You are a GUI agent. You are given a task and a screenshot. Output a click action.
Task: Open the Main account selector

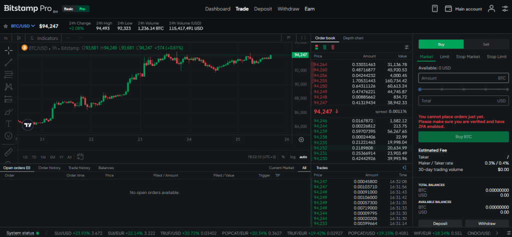pos(464,9)
